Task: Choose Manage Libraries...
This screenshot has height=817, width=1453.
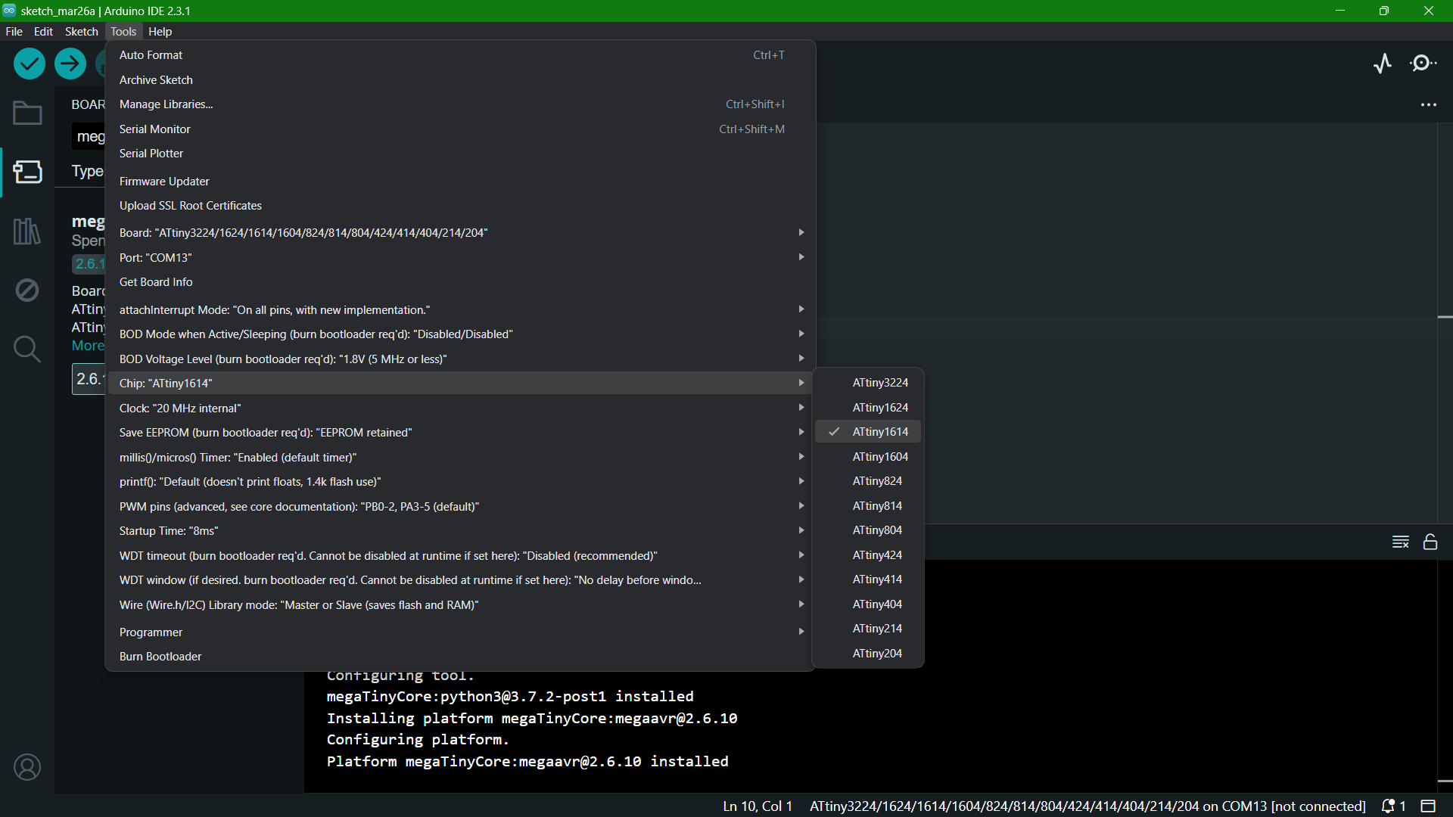Action: tap(460, 104)
